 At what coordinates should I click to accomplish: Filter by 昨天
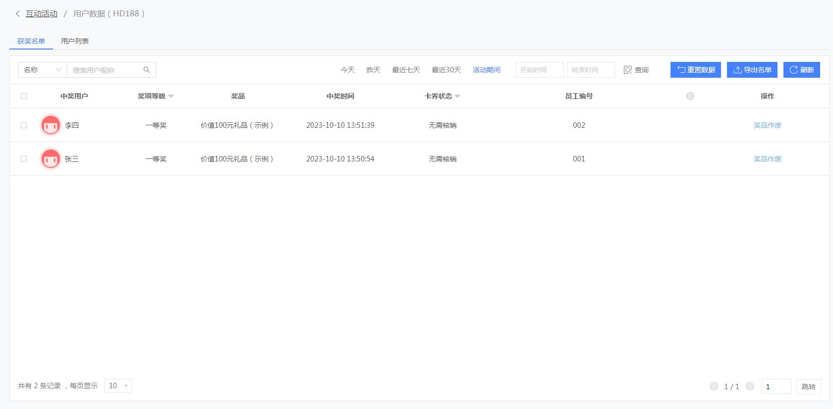(x=374, y=70)
